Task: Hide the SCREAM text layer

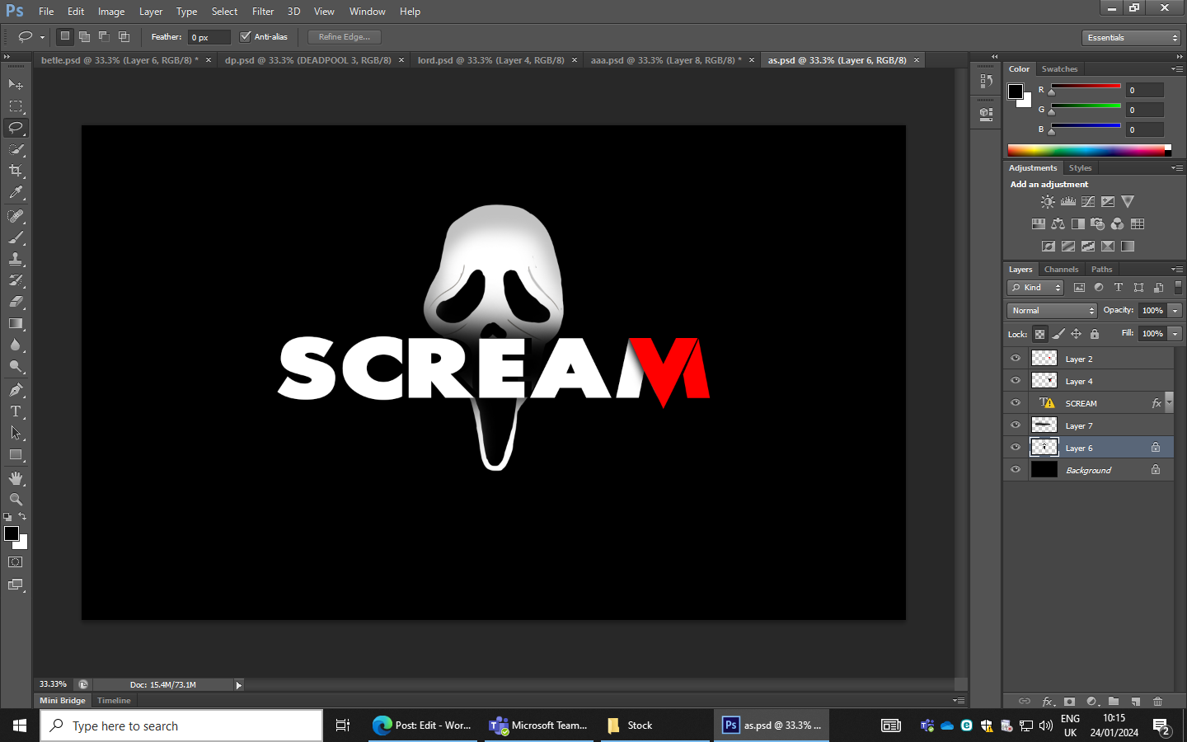Action: (x=1016, y=403)
